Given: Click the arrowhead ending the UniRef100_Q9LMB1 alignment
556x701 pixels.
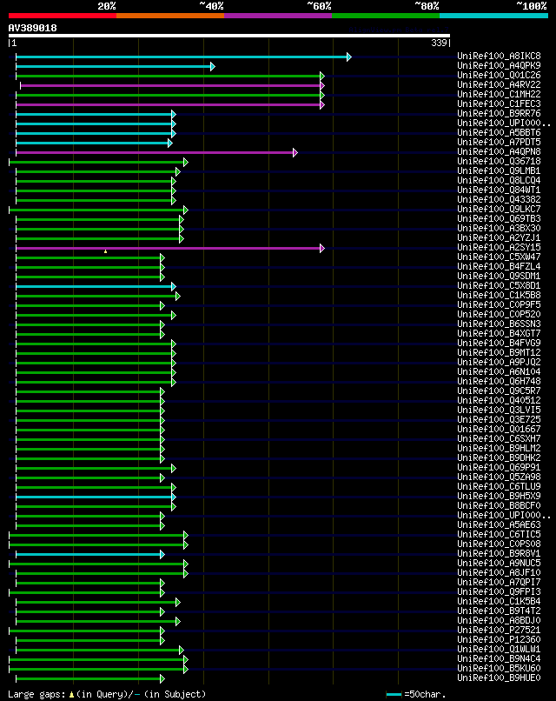Looking at the screenshot, I should click(178, 171).
